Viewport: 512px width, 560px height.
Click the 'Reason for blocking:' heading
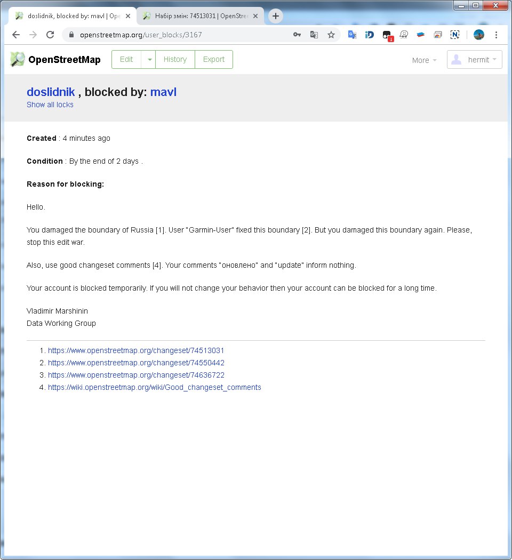66,184
